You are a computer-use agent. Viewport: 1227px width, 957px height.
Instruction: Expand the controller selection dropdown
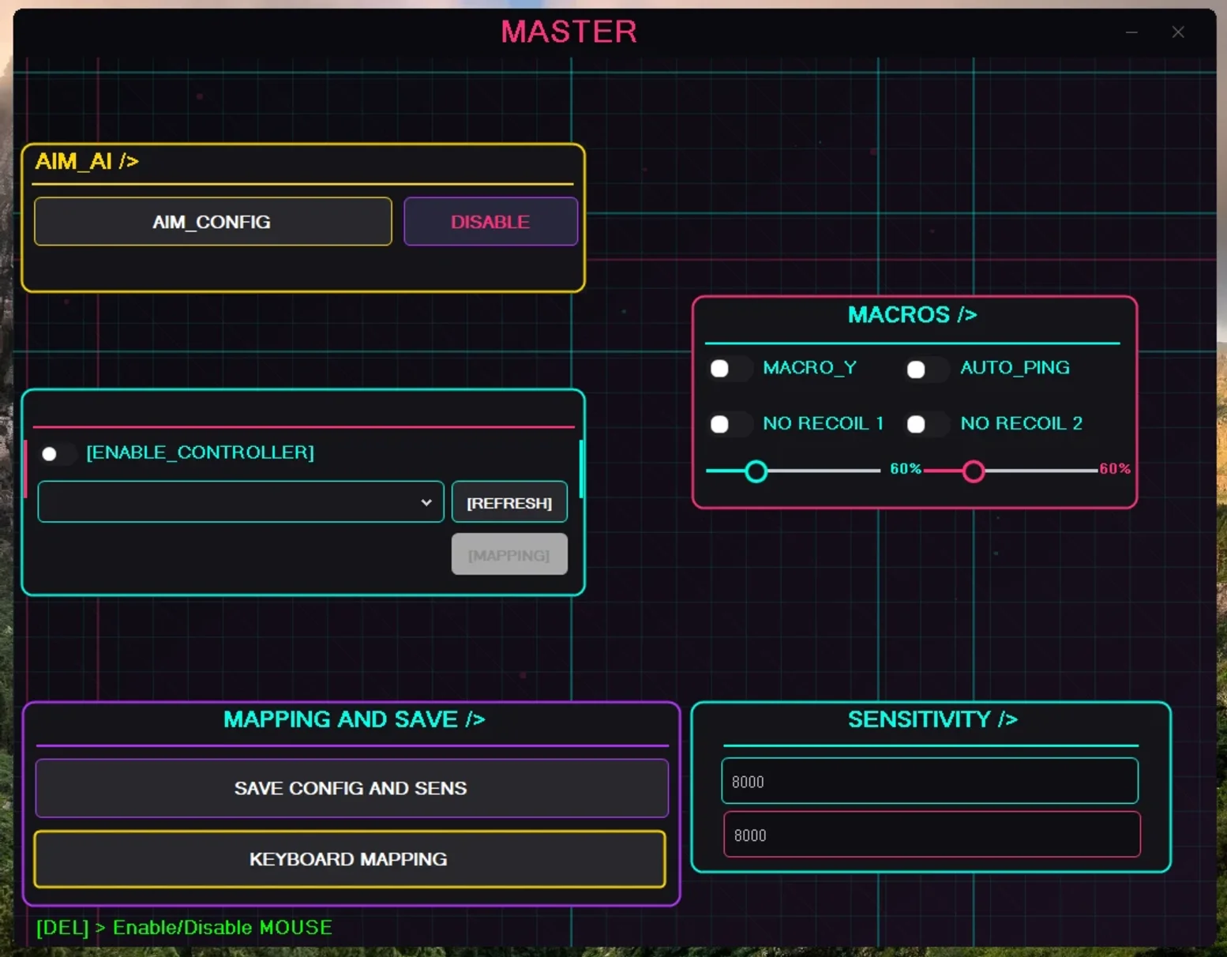[x=241, y=502]
